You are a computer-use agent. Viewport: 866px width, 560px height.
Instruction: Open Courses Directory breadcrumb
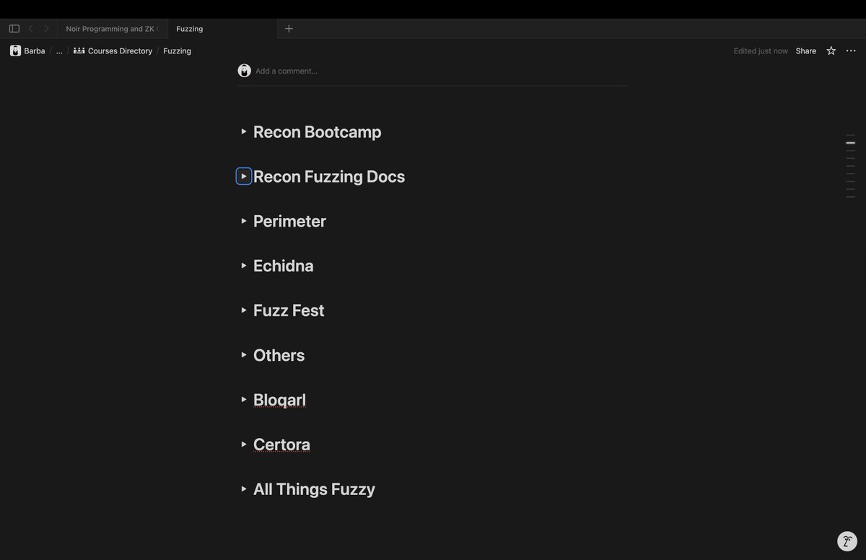120,51
